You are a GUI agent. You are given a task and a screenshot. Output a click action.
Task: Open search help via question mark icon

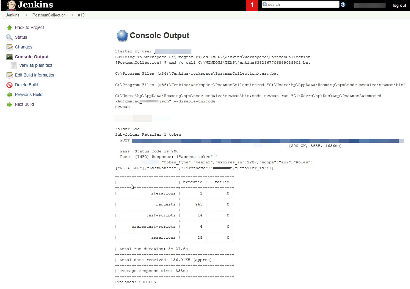pyautogui.click(x=343, y=4)
